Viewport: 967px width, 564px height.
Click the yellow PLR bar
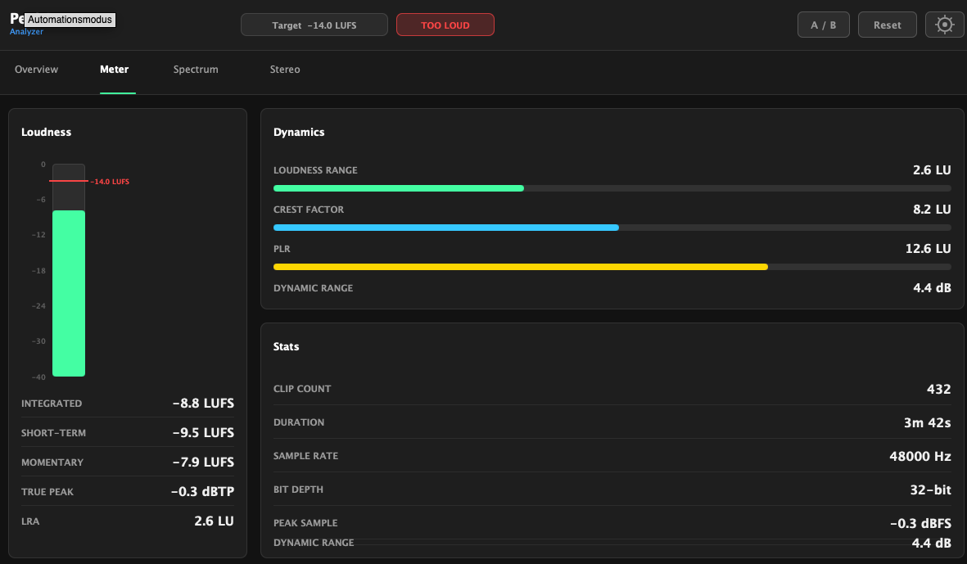tap(521, 267)
